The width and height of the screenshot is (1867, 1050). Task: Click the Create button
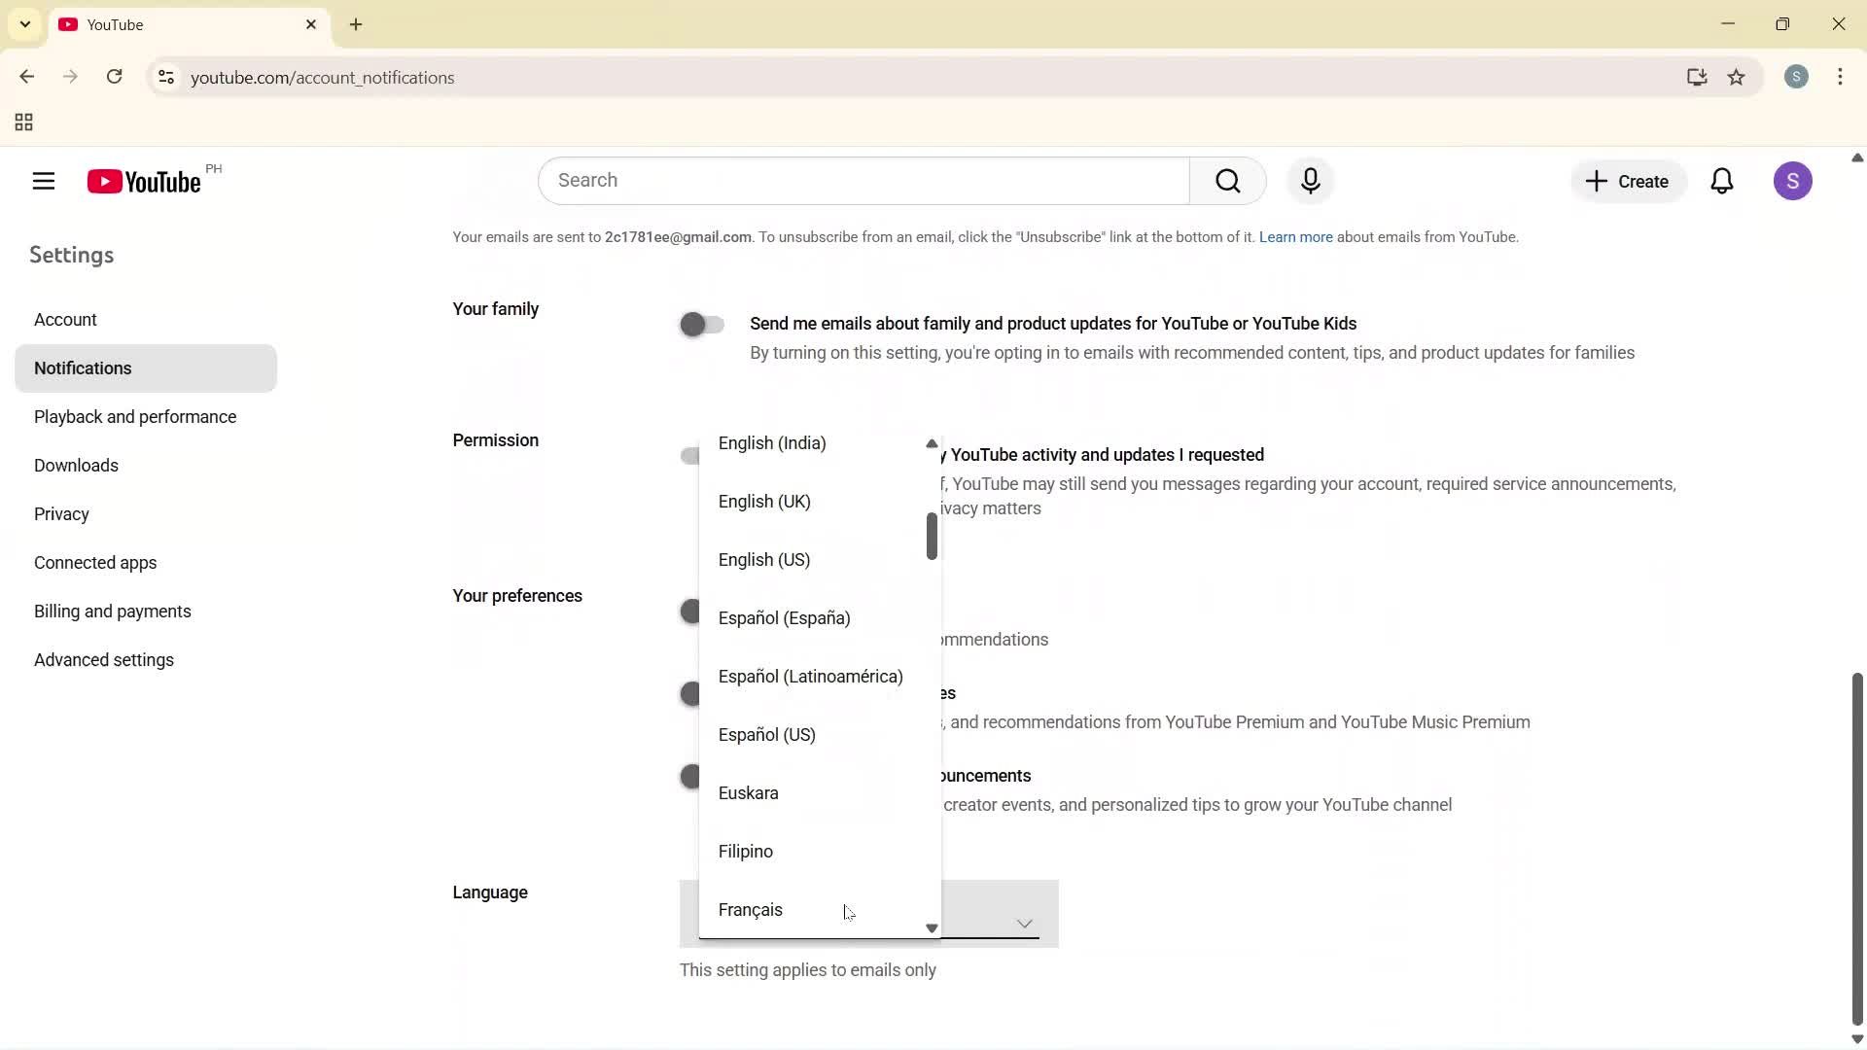pos(1627,181)
